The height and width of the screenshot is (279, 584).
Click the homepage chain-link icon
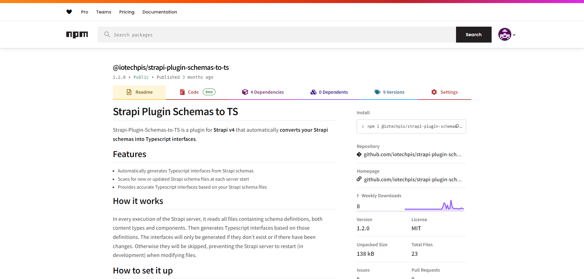click(x=359, y=179)
